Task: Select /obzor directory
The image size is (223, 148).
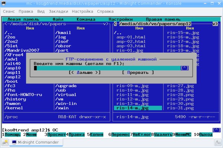Action: coord(63,46)
